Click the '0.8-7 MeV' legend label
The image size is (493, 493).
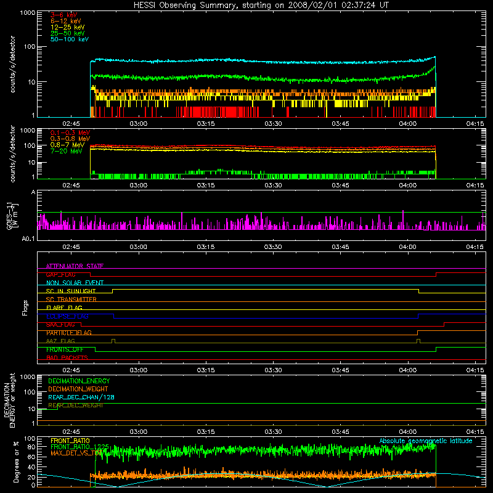point(68,145)
